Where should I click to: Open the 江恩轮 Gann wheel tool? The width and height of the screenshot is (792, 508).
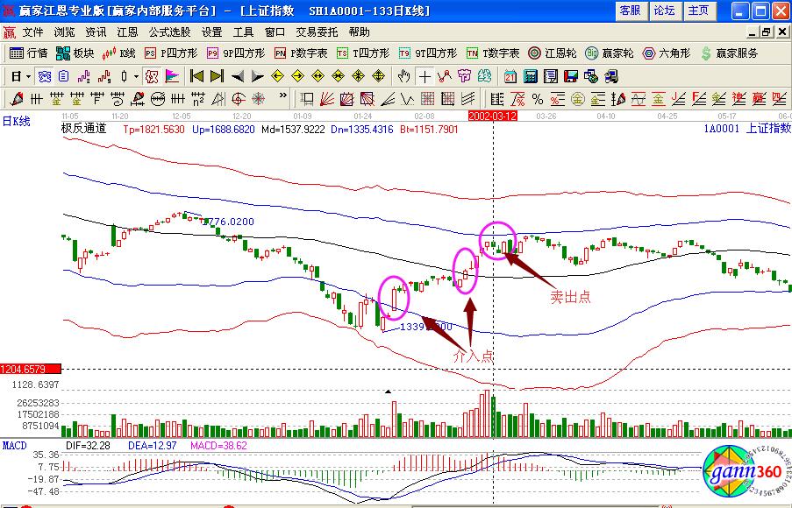click(558, 53)
